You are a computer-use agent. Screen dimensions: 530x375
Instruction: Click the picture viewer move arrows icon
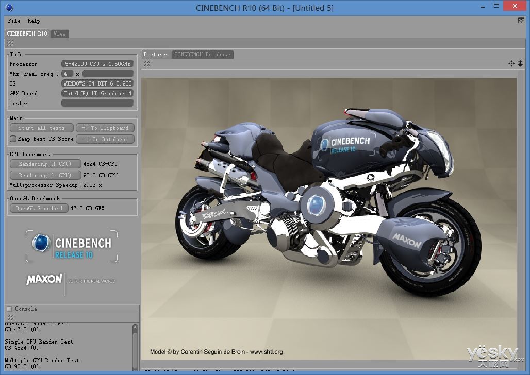tap(511, 63)
